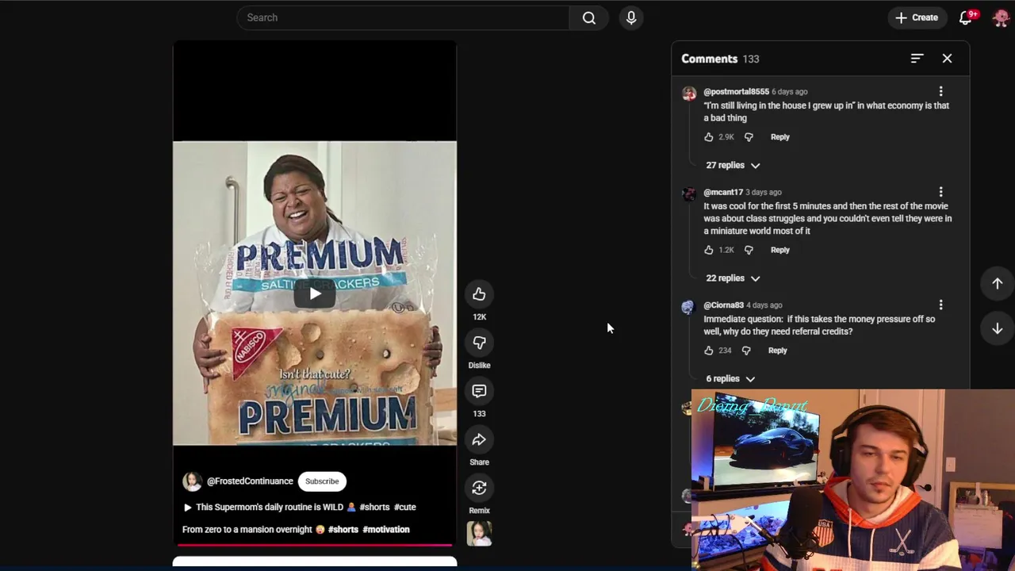Dislike @mcant17's comment
This screenshot has width=1015, height=571.
(x=749, y=250)
